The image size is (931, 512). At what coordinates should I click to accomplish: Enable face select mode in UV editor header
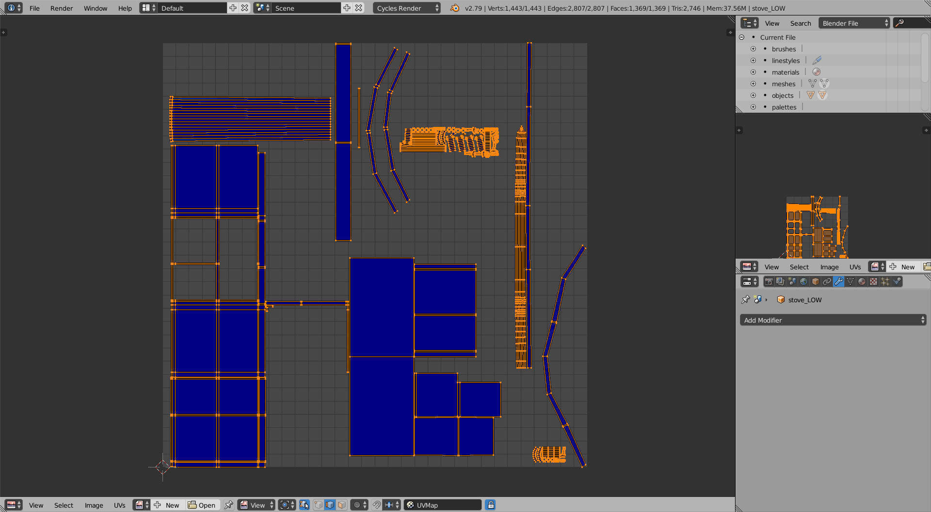pos(342,505)
